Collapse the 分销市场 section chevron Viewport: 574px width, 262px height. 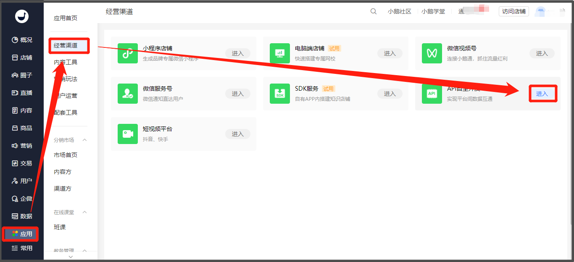point(84,140)
